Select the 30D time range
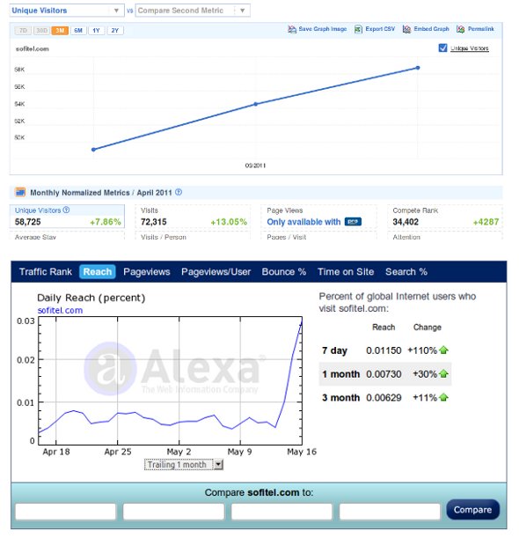Image resolution: width=519 pixels, height=538 pixels. (x=41, y=31)
